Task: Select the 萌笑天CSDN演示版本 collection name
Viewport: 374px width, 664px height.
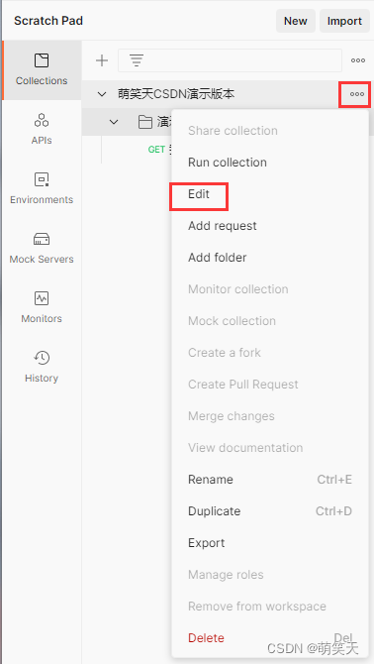Action: 176,94
